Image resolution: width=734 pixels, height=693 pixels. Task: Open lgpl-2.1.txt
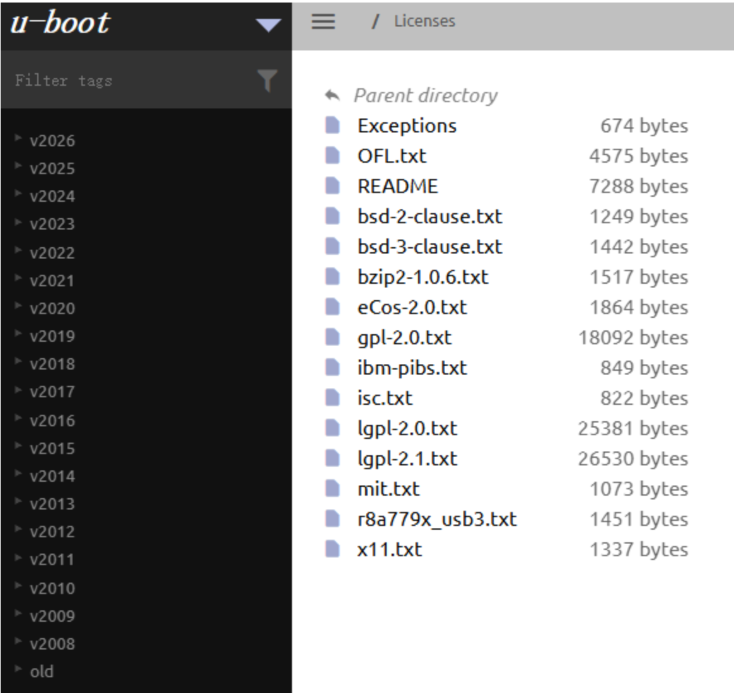pyautogui.click(x=407, y=459)
